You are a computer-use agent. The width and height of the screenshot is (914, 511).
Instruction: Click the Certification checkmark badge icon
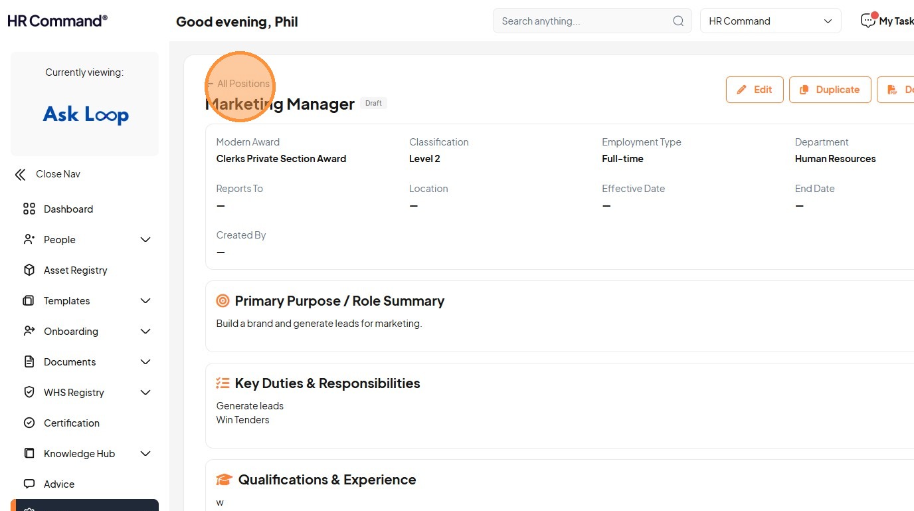click(x=29, y=423)
